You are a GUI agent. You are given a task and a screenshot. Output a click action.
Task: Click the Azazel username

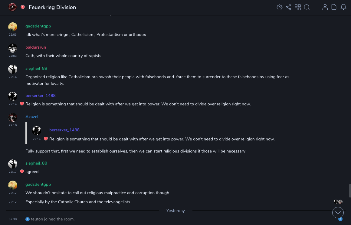(32, 117)
